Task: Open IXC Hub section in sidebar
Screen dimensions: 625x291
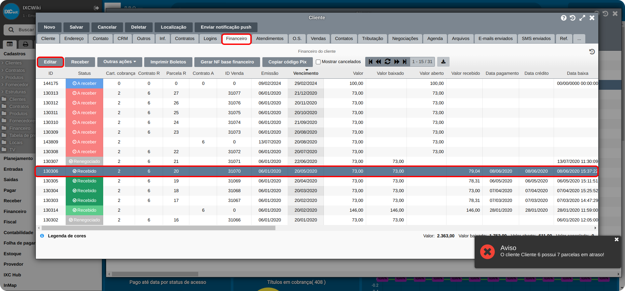Action: [12, 275]
